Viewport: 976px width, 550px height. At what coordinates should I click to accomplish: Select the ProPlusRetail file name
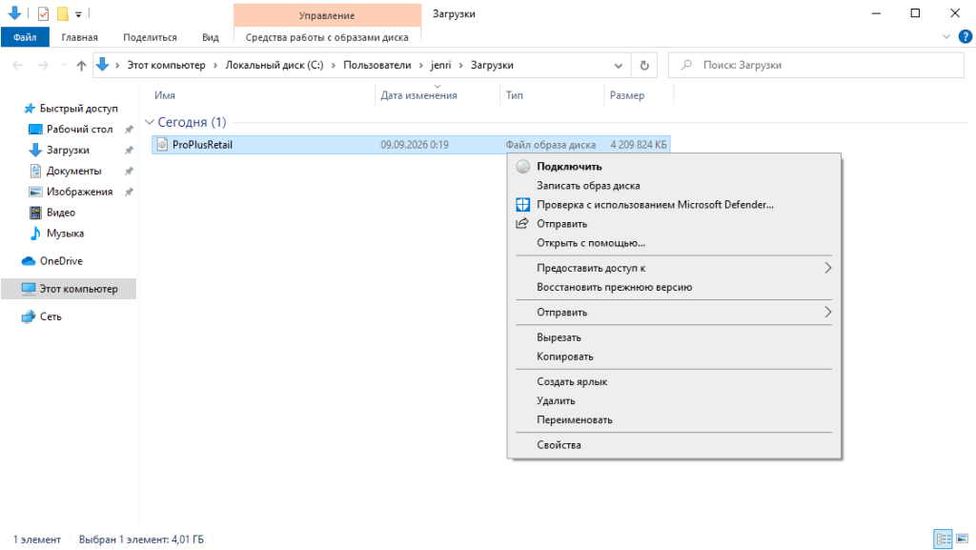coord(202,144)
